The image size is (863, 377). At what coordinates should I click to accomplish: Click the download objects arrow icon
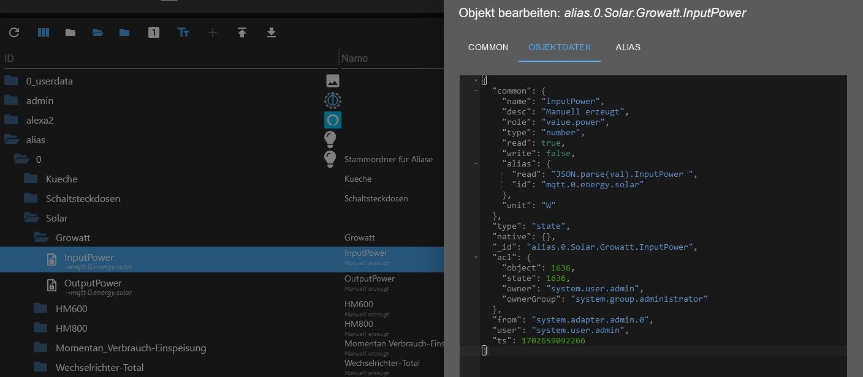click(x=272, y=32)
